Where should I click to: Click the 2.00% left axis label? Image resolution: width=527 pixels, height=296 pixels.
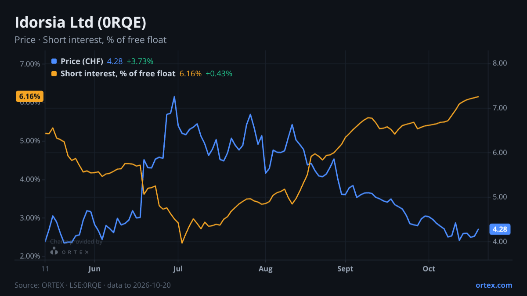coord(30,256)
